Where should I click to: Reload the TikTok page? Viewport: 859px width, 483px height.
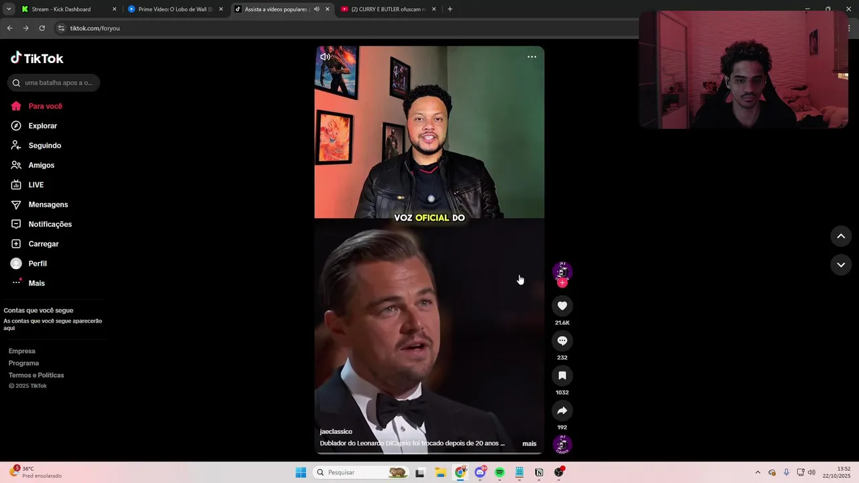(x=42, y=28)
